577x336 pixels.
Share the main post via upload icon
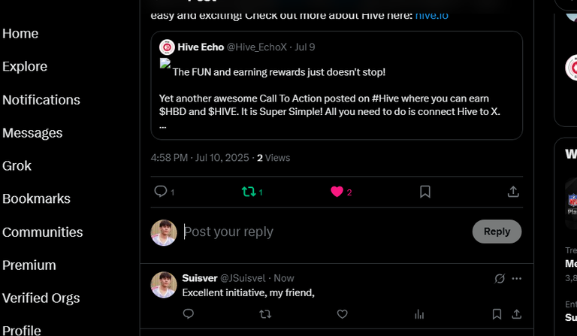pyautogui.click(x=513, y=192)
